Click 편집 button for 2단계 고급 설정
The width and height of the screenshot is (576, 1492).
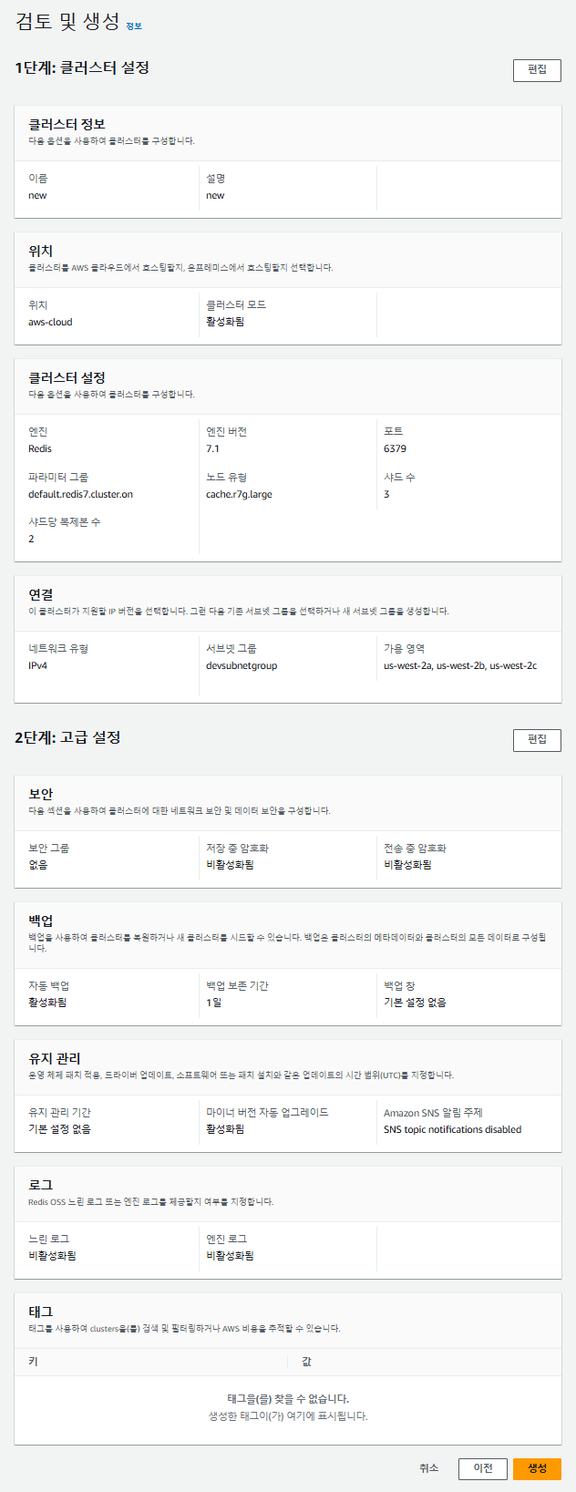click(x=537, y=739)
